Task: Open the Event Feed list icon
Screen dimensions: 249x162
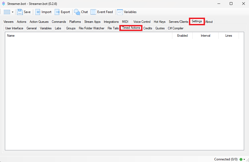Action: click(93, 12)
